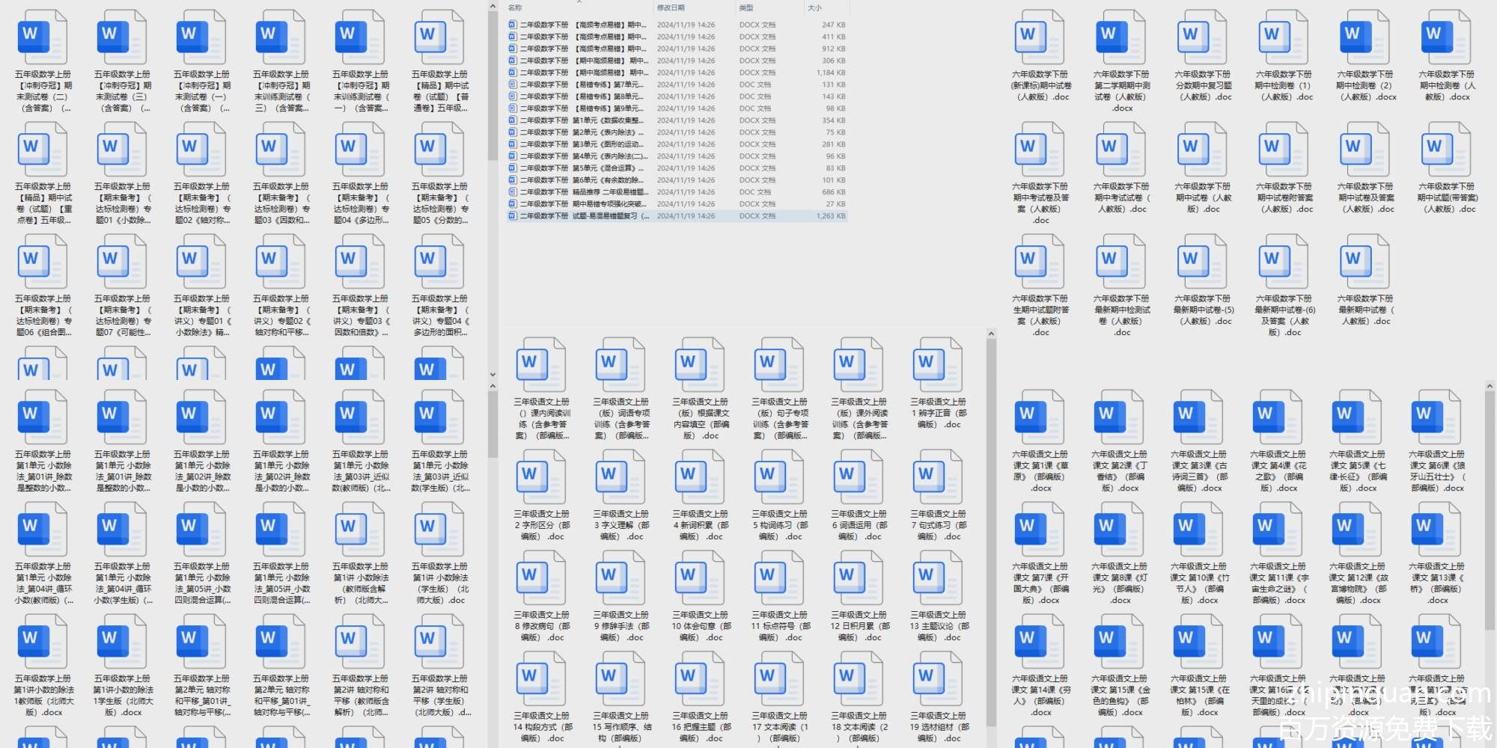Select 六年级语文上册 第13课《桥》 file icon
The image size is (1497, 748).
1436,529
